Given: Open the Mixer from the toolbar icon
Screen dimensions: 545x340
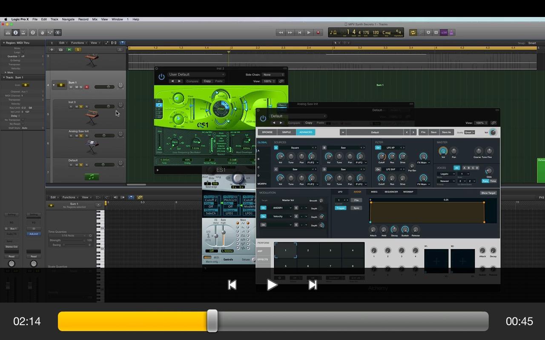Looking at the screenshot, I should click(x=50, y=33).
